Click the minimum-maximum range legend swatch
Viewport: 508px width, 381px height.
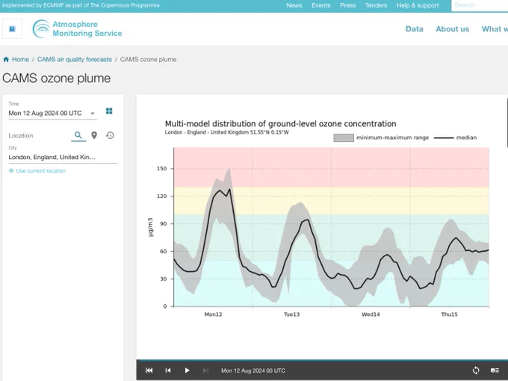(x=344, y=137)
